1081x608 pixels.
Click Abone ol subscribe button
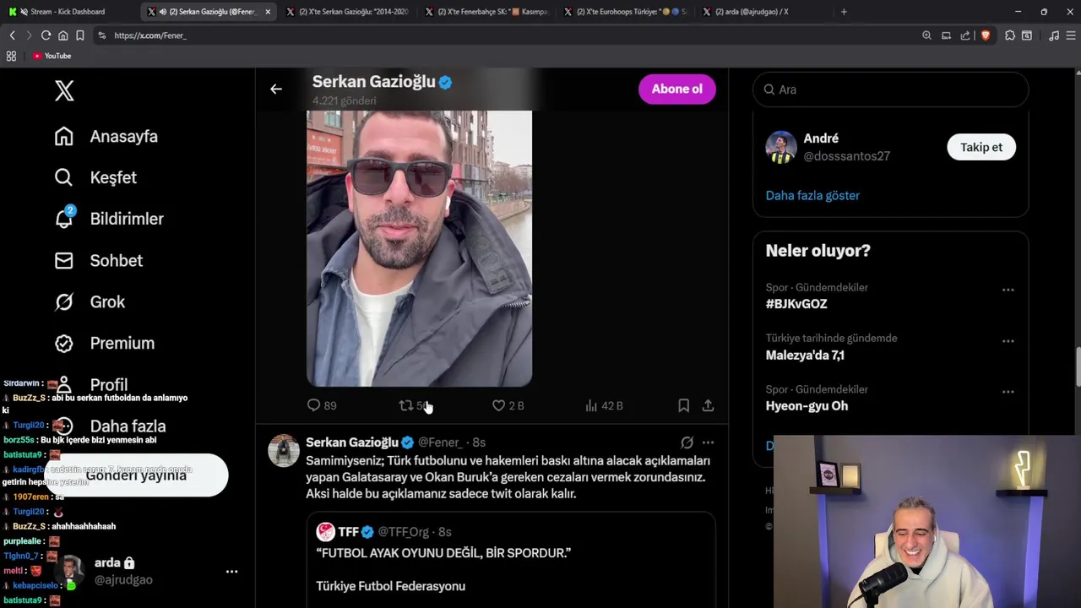coord(676,89)
